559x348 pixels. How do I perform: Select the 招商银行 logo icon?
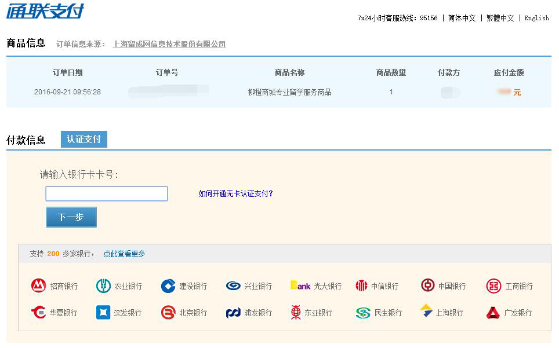(x=38, y=285)
